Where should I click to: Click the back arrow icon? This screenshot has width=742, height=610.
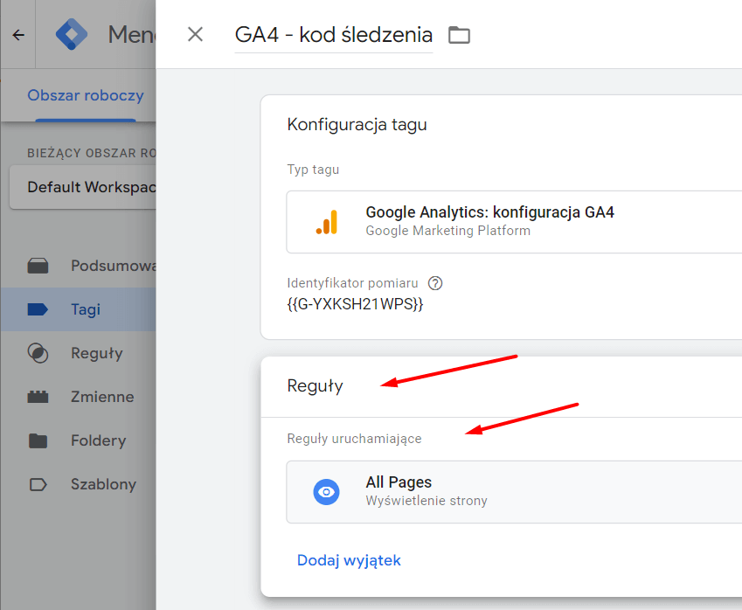pyautogui.click(x=18, y=35)
